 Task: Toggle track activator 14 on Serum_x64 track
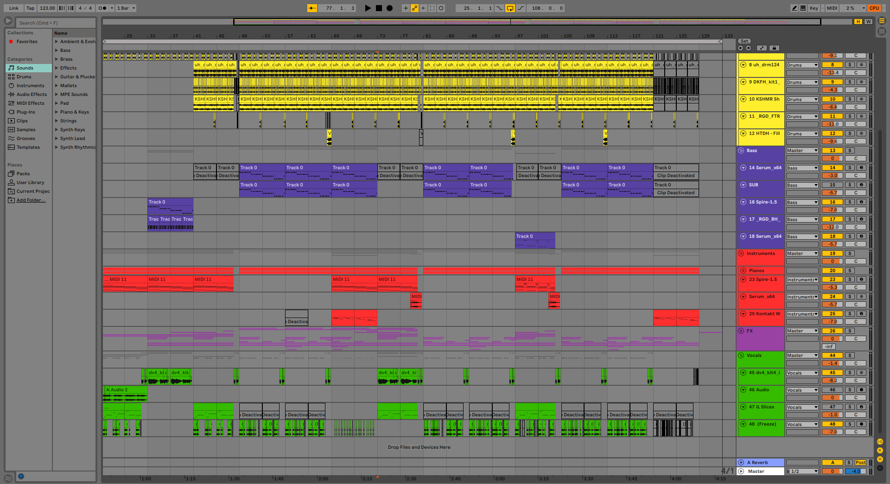pyautogui.click(x=833, y=168)
